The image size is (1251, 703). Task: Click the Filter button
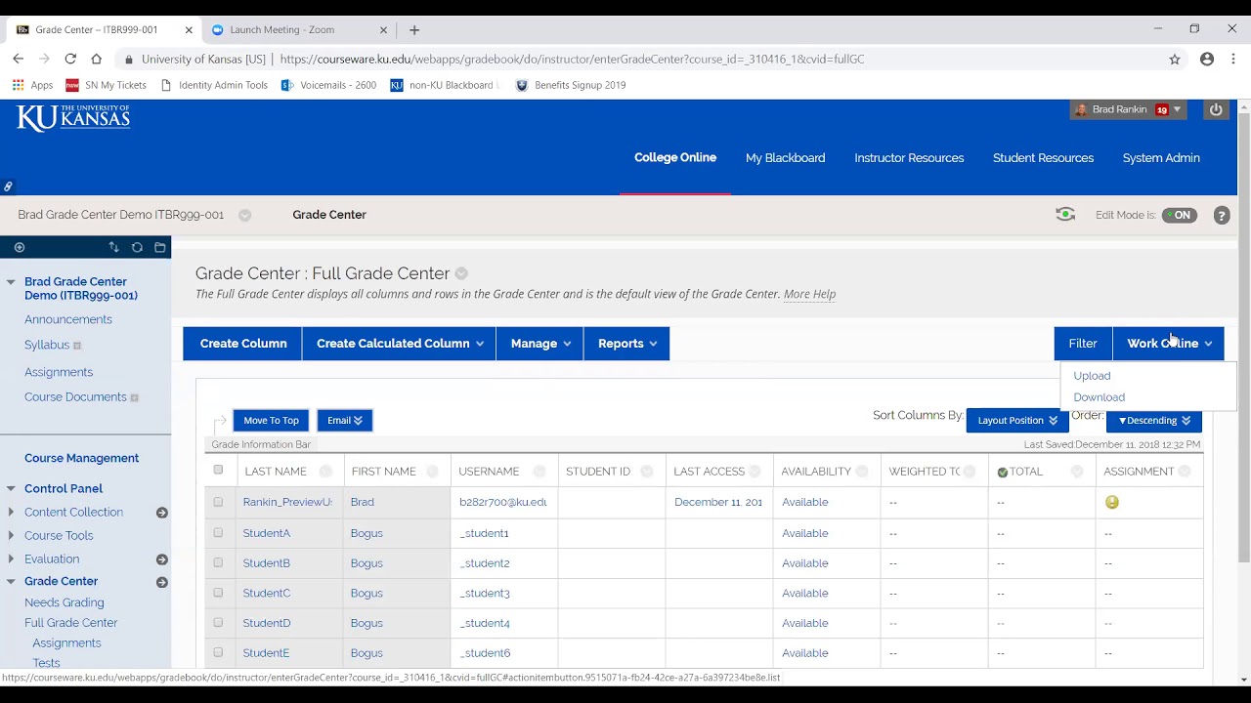pyautogui.click(x=1083, y=344)
